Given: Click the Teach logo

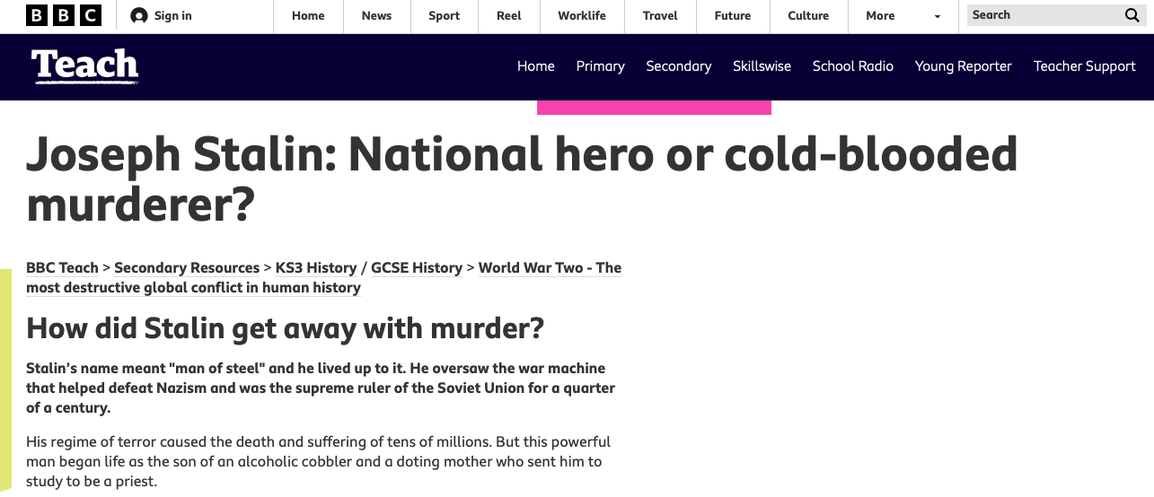Looking at the screenshot, I should tap(85, 66).
